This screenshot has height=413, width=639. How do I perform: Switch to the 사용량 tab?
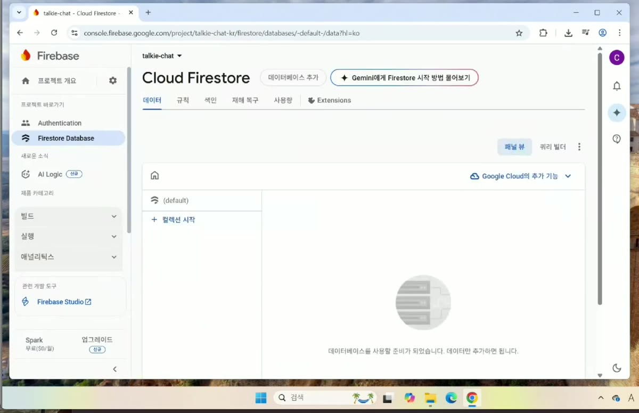coord(283,100)
